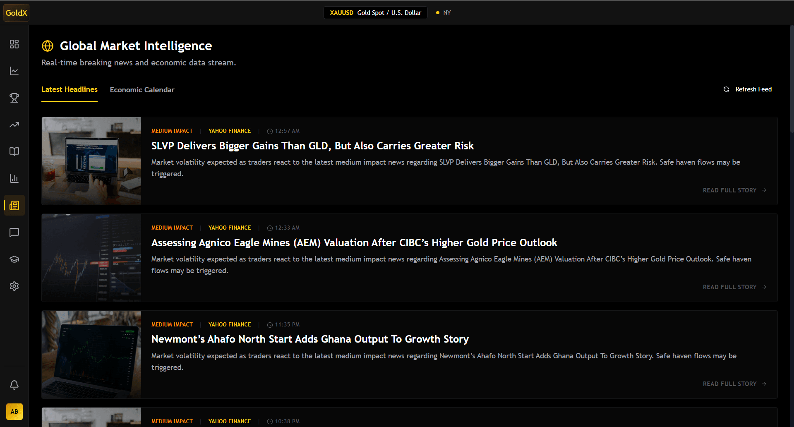Click the highlighted news feed icon
This screenshot has height=427, width=794.
coord(14,205)
